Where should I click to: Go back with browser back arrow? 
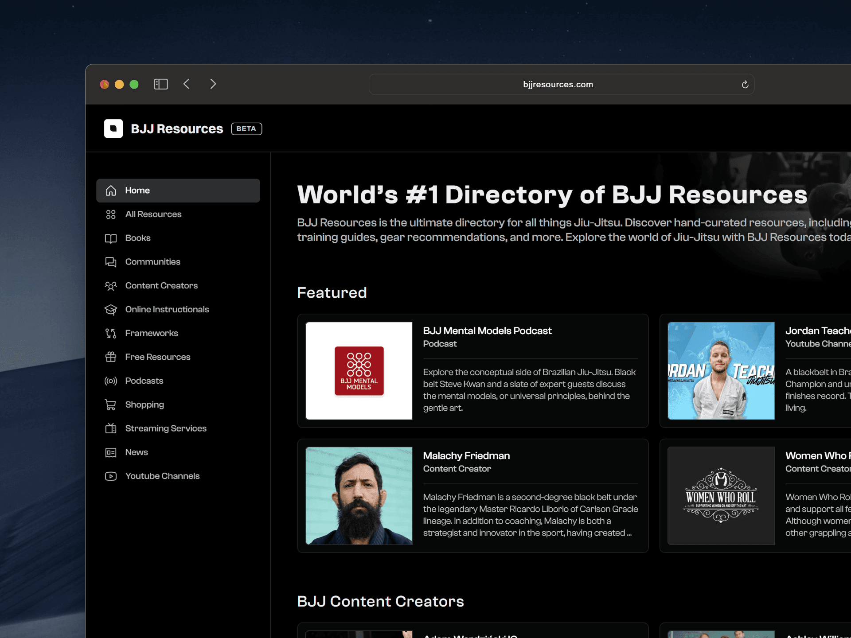point(187,84)
